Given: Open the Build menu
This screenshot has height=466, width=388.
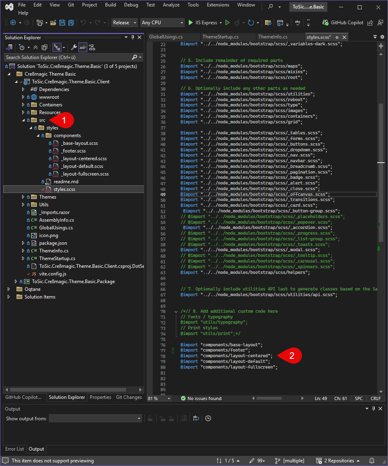Looking at the screenshot, I should (x=110, y=5).
